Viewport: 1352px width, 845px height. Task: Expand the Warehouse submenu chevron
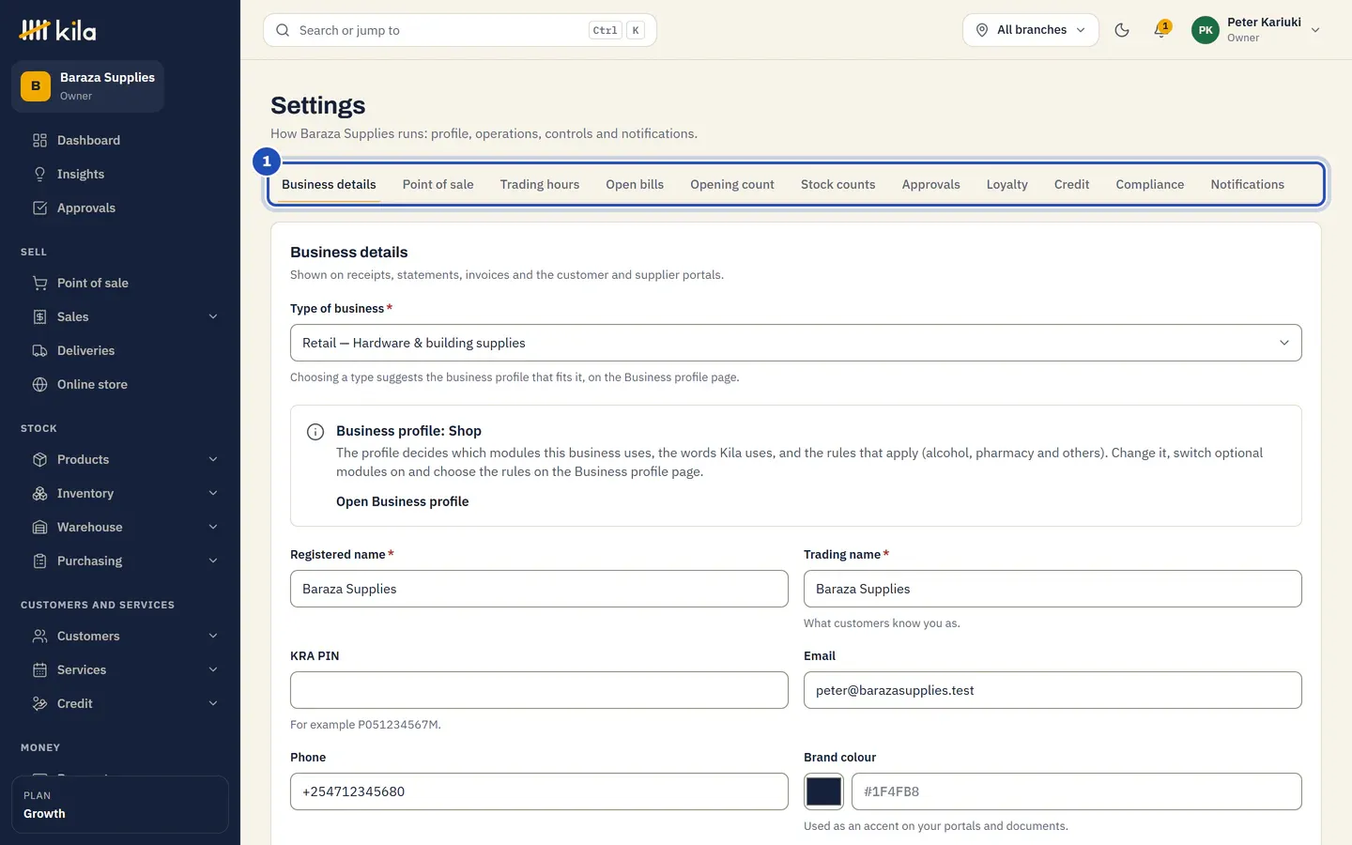coord(213,527)
